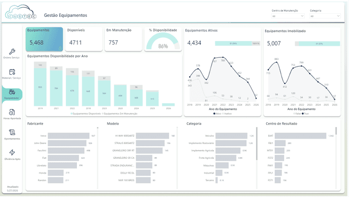This screenshot has width=349, height=197.
Task: Toggle Inativo legend in Equipamentos Ativos
Action: point(227,114)
